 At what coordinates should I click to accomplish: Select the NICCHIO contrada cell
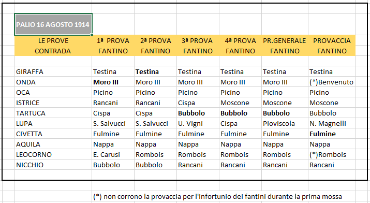coord(53,165)
